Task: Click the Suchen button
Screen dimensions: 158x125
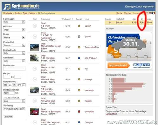Action: 9,116
